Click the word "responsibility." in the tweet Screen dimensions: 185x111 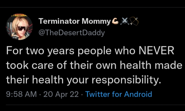[126, 80]
